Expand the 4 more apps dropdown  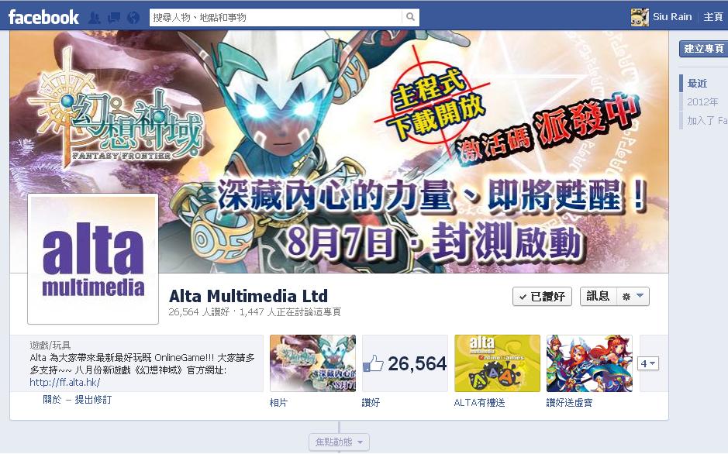pyautogui.click(x=647, y=363)
